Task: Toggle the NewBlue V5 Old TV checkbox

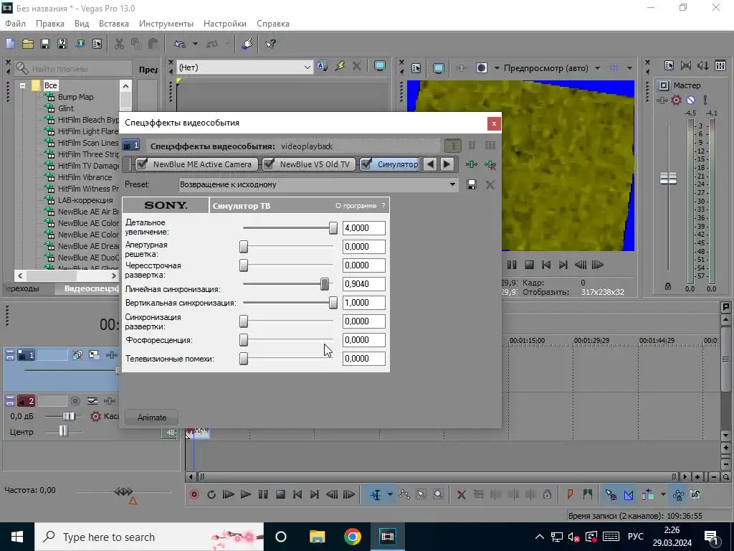Action: click(269, 164)
